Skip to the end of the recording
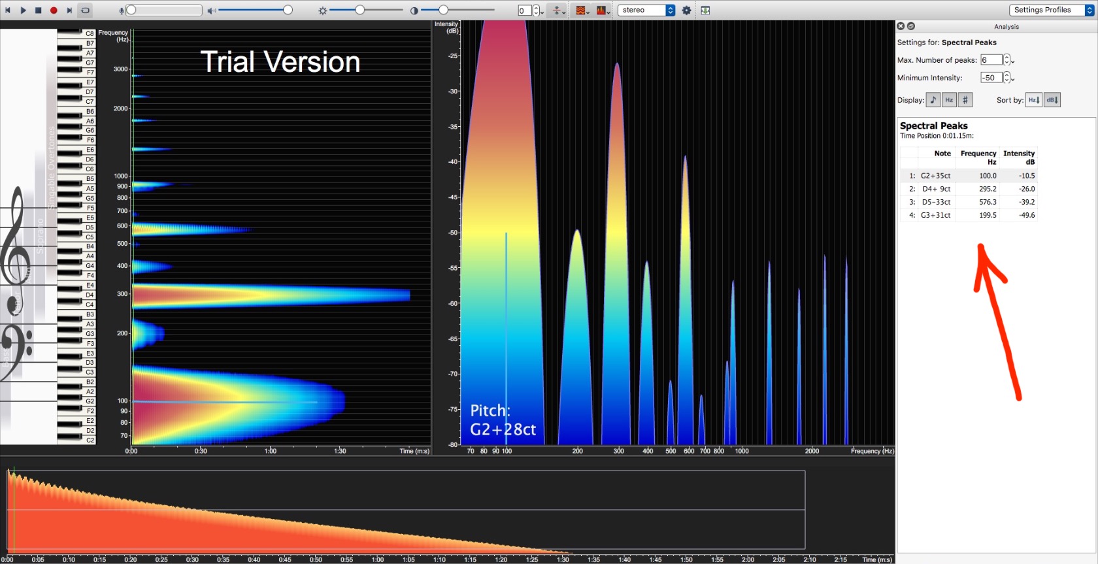This screenshot has width=1098, height=564. pyautogui.click(x=69, y=10)
